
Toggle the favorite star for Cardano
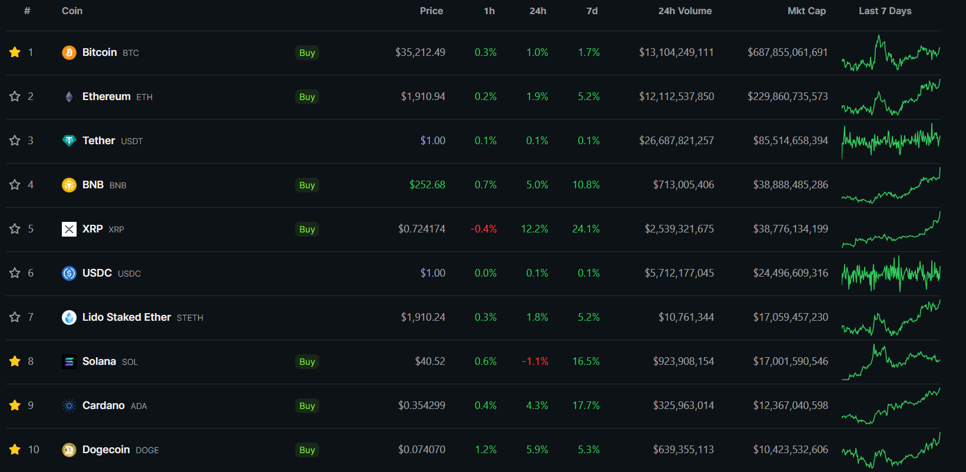(15, 405)
